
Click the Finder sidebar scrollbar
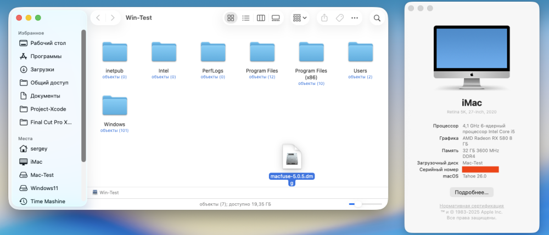83,96
